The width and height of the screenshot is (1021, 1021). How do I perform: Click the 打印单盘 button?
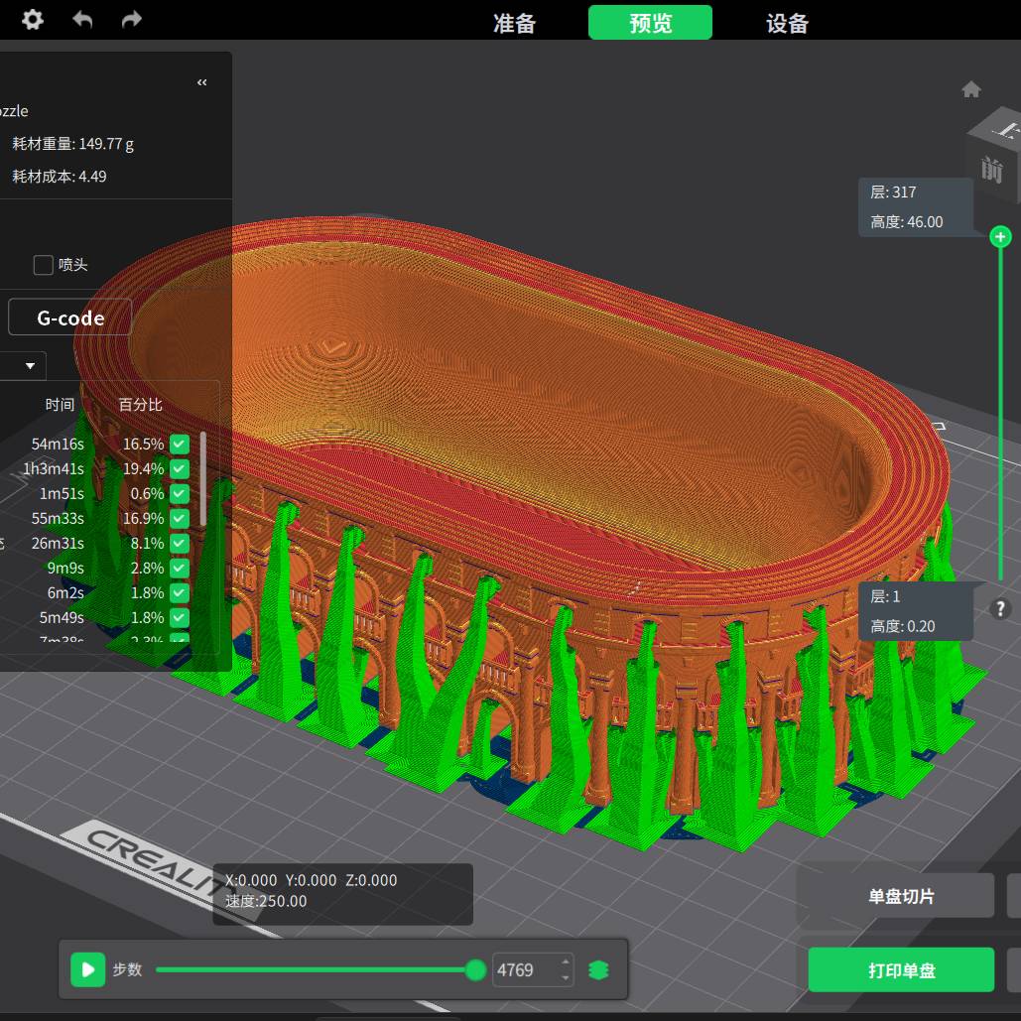pyautogui.click(x=901, y=970)
